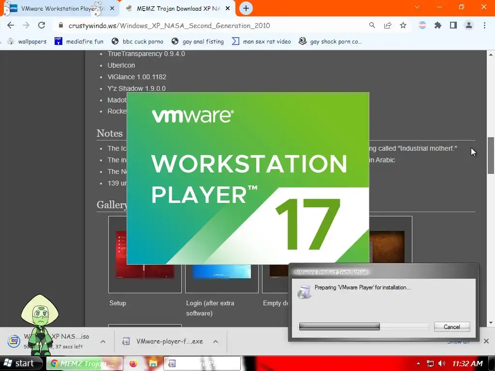Close the downloads bar
This screenshot has height=371, width=495.
(486, 341)
